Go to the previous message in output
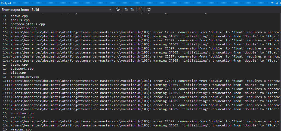The height and width of the screenshot is (131, 281). tap(126, 10)
